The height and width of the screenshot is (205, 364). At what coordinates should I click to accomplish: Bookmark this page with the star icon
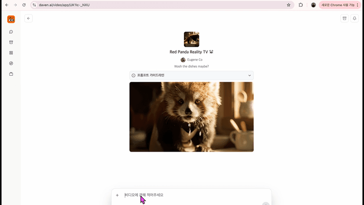(x=289, y=5)
